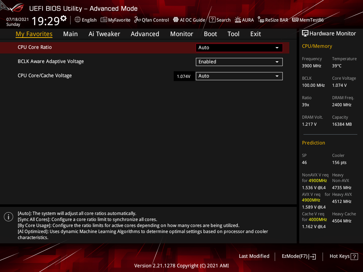Expand the CPU Core/Cache Voltage dropdown

coord(239,76)
